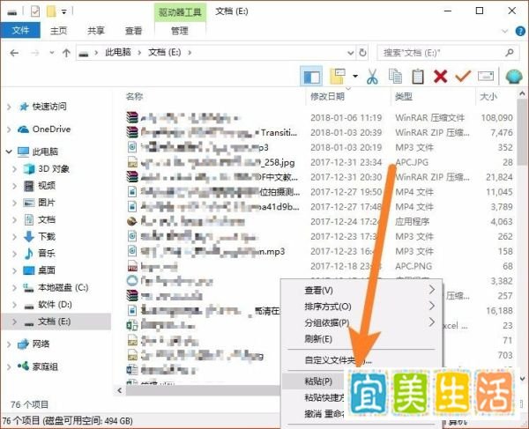Select 家庭组 in the navigation pane

coord(45,366)
